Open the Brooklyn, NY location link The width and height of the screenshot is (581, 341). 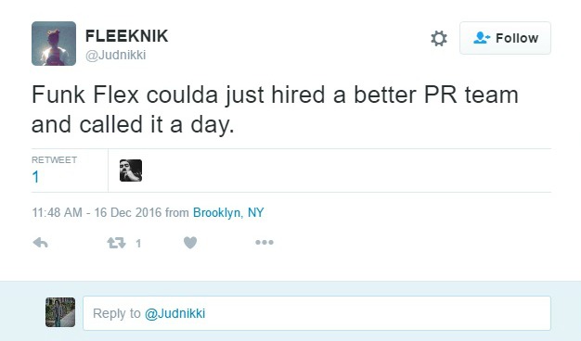click(x=228, y=213)
